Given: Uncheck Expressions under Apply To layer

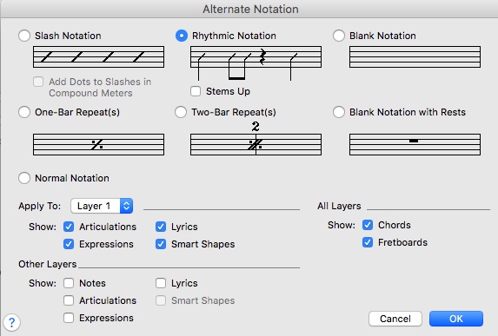Looking at the screenshot, I should (x=69, y=244).
